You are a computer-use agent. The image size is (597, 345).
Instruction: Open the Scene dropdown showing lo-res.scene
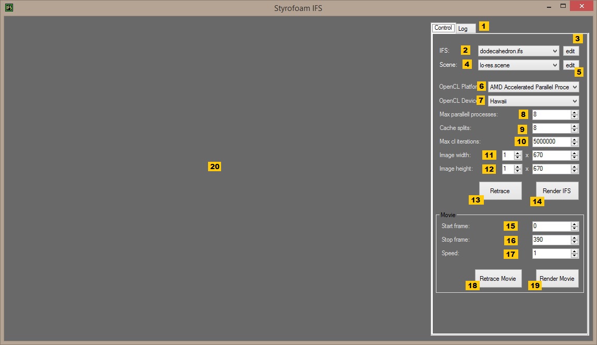[519, 65]
